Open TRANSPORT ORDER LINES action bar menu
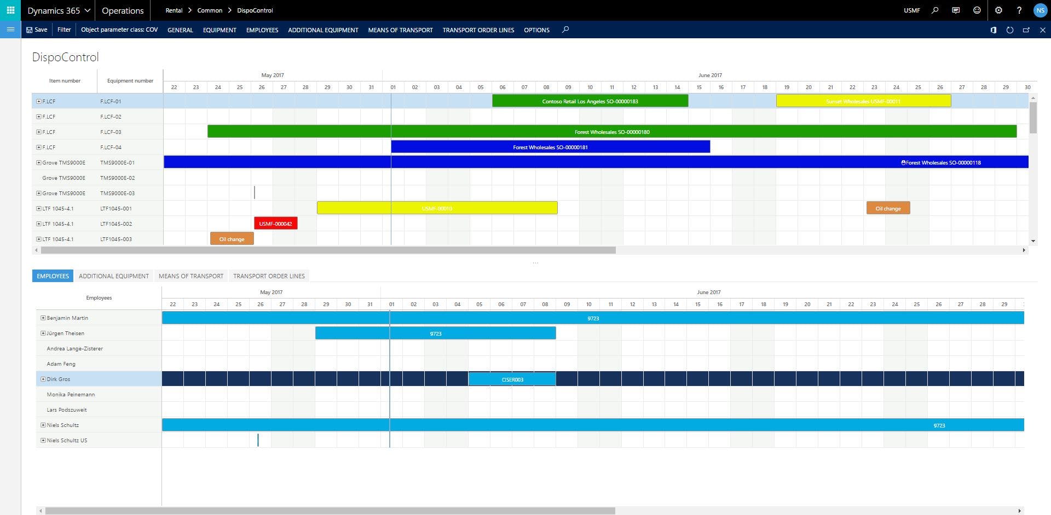Screen dimensions: 1051x515 [x=478, y=30]
